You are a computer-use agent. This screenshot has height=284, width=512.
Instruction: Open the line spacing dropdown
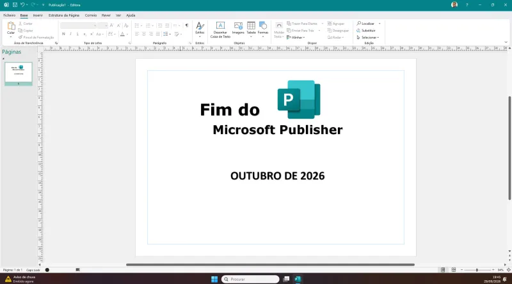click(167, 34)
